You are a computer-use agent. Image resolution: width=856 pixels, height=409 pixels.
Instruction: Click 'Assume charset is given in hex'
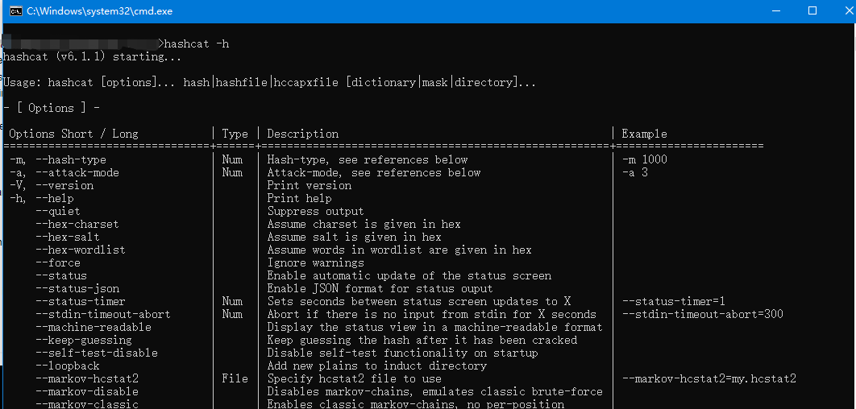pyautogui.click(x=364, y=224)
